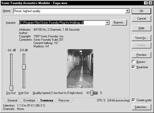
Task: Click the Cancel button
Action: [141, 19]
